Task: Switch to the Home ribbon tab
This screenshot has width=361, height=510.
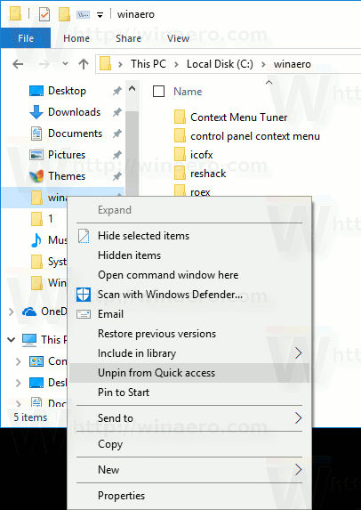Action: point(76,38)
